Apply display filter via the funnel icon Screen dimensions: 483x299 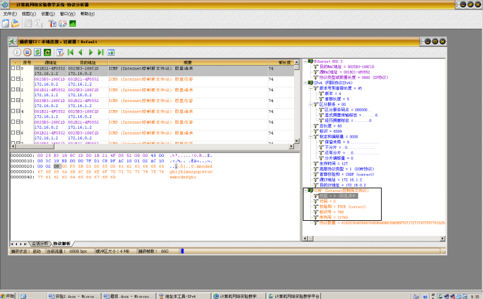pyautogui.click(x=60, y=53)
